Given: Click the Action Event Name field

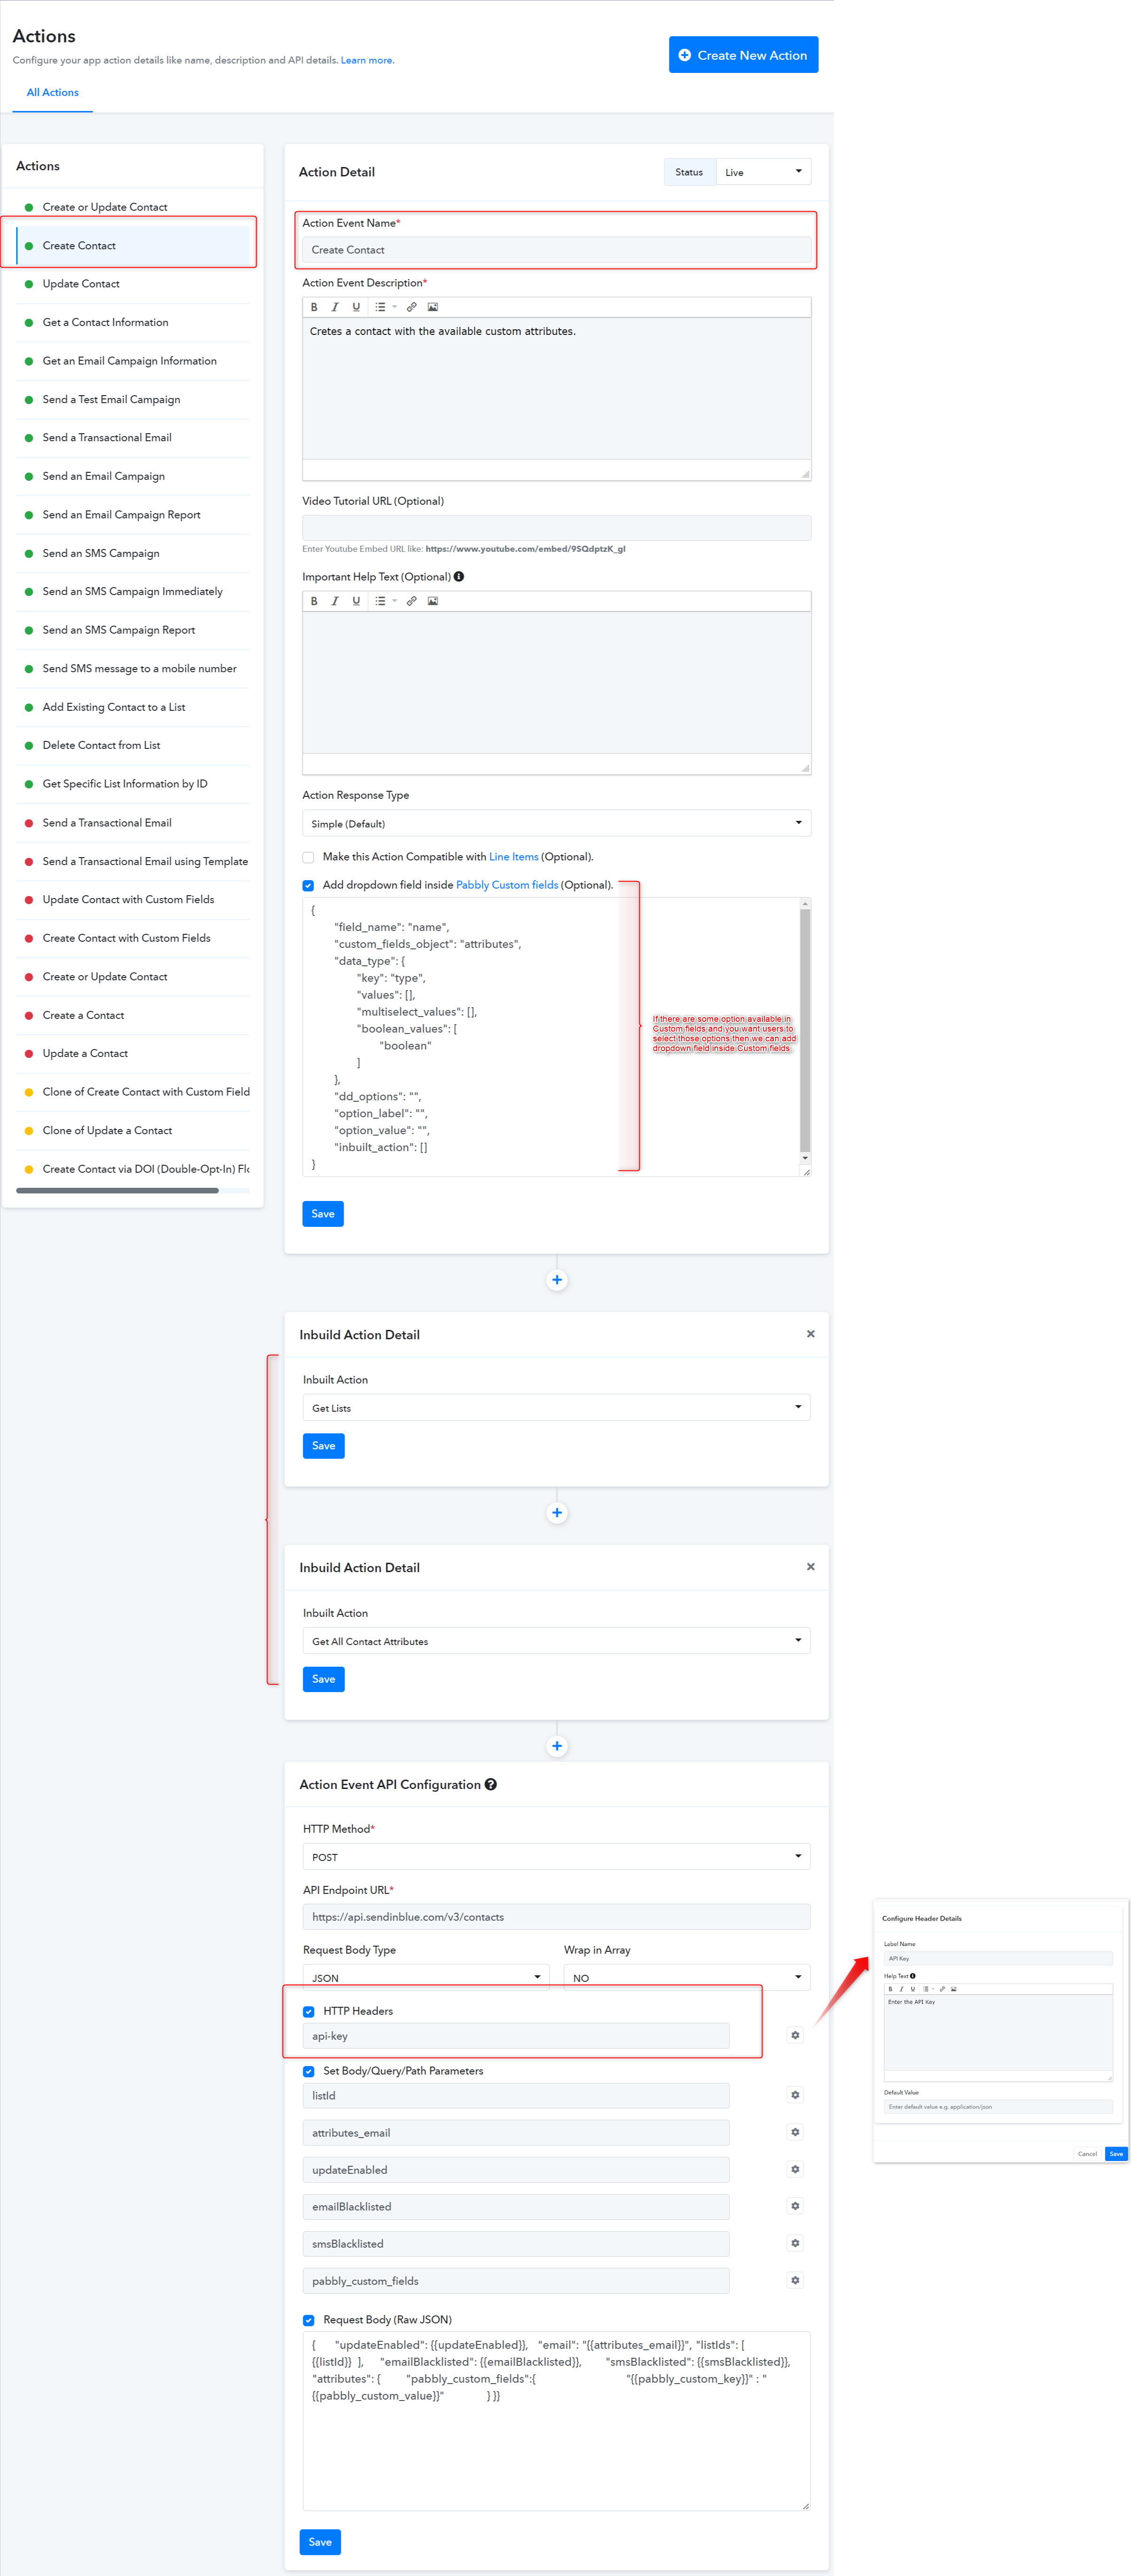Looking at the screenshot, I should point(557,250).
